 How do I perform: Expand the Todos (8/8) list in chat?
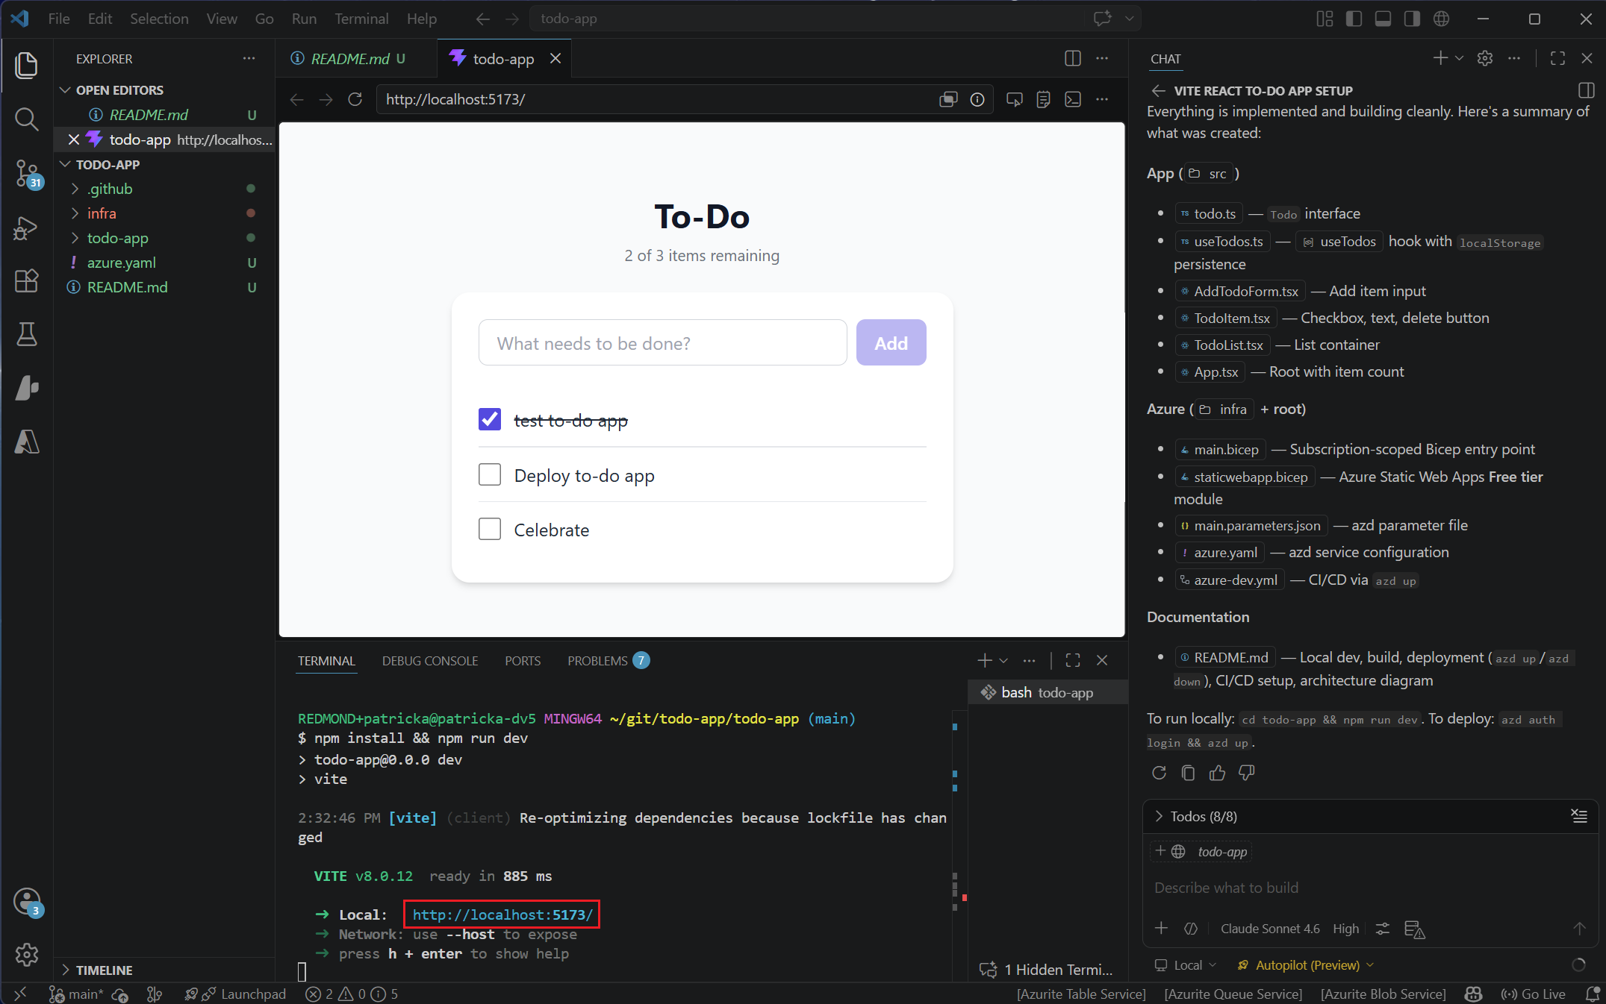(x=1202, y=817)
